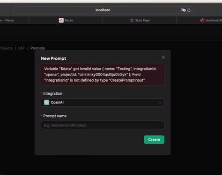Open the Start Page tab
This screenshot has width=222, height=175.
(x=140, y=21)
